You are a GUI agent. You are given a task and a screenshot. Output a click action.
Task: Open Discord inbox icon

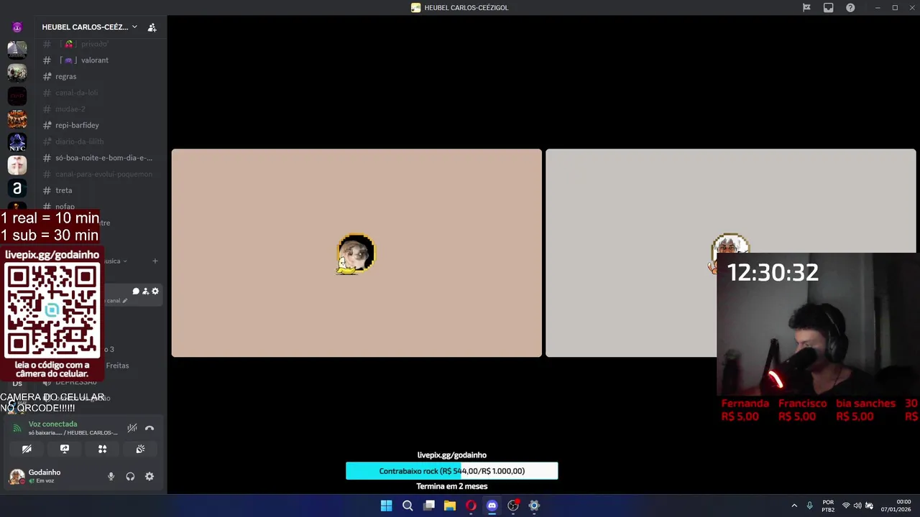click(x=828, y=8)
